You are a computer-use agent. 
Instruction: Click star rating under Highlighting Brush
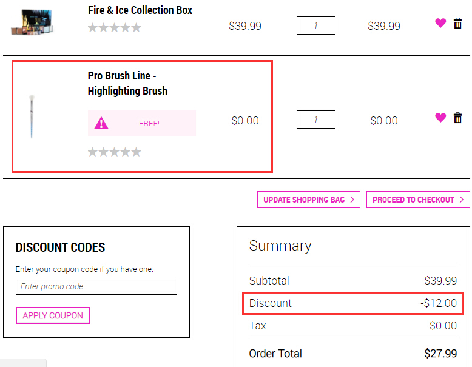[x=115, y=152]
